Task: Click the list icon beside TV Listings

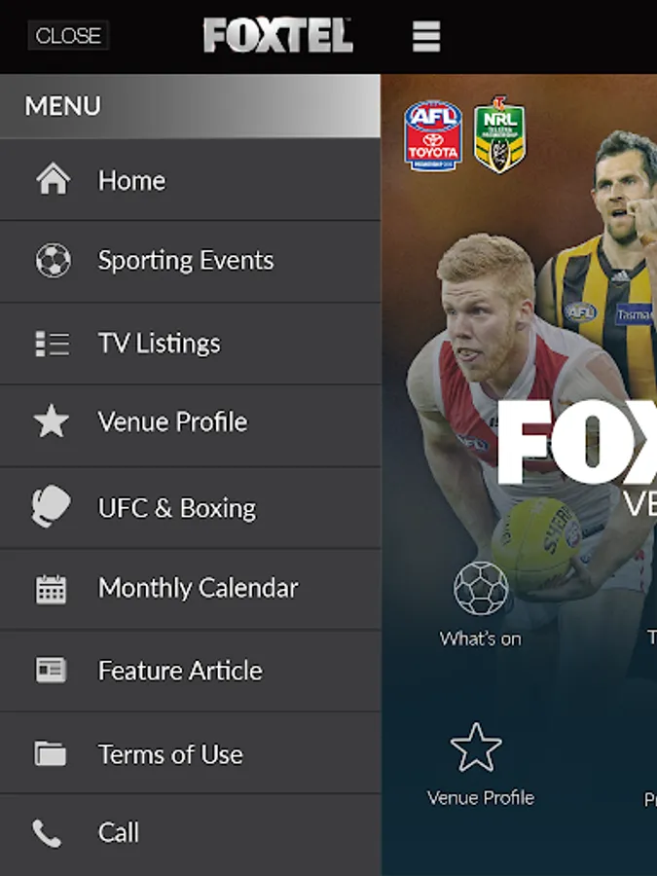Action: point(53,343)
